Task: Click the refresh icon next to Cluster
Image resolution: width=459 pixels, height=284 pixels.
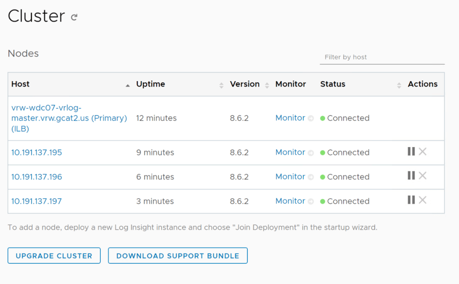Action: [x=74, y=17]
